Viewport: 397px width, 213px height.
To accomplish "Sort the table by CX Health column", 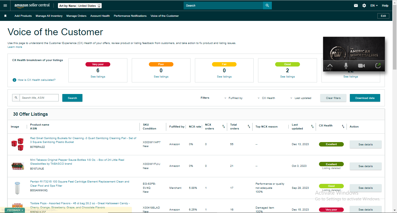I will (343, 126).
